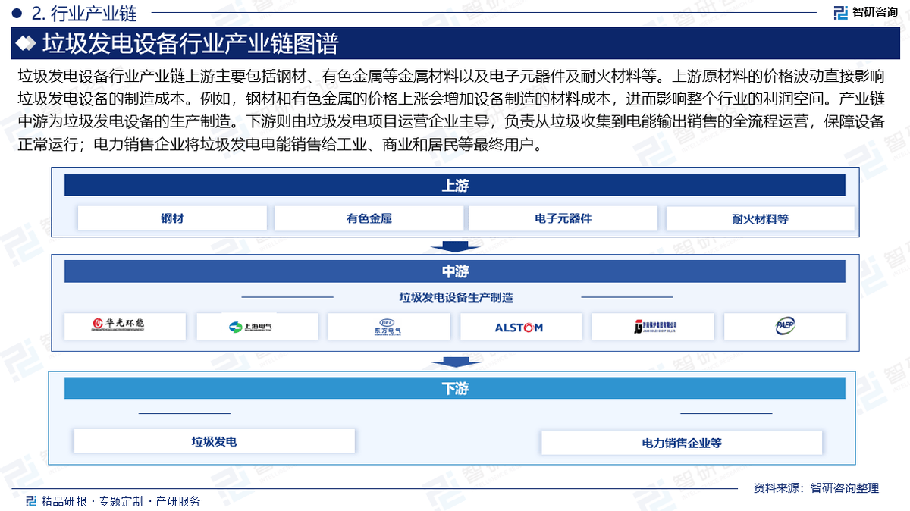Click the 有色金属 box
Image resolution: width=910 pixels, height=511 pixels.
(x=369, y=218)
